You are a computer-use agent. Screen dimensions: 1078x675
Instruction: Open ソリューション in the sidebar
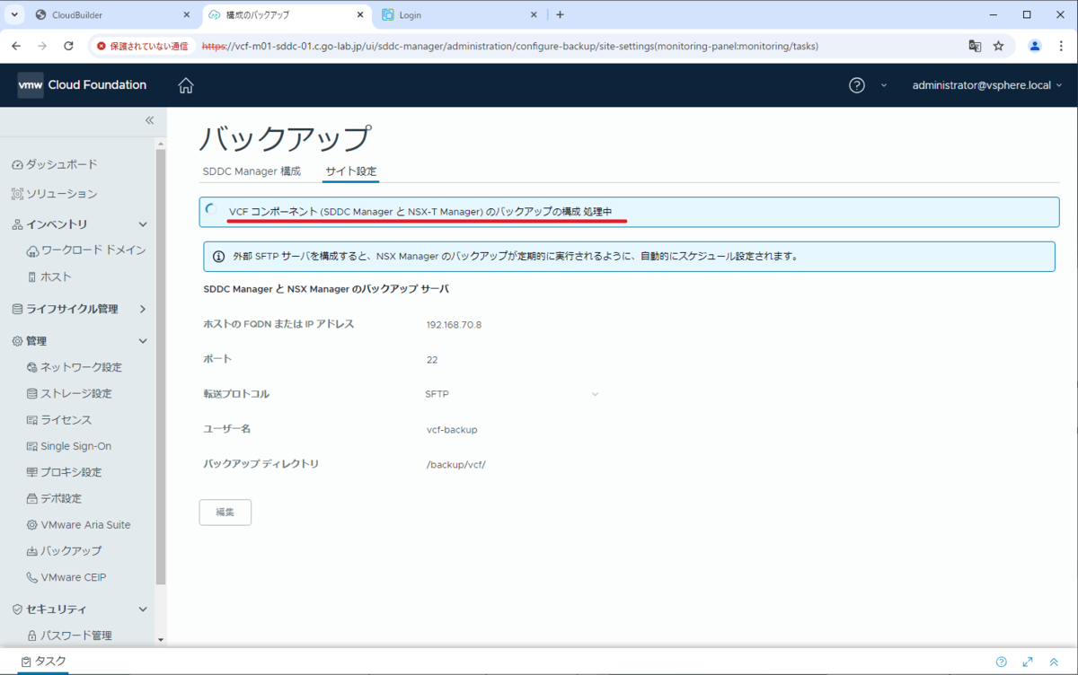coord(54,194)
